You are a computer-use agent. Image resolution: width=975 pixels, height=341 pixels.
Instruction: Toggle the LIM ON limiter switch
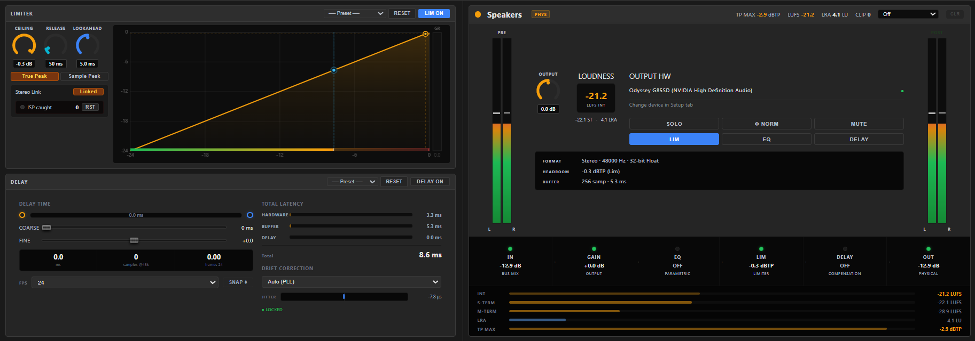(434, 13)
